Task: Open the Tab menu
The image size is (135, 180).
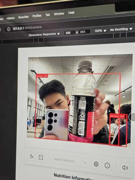Action: click(x=48, y=15)
